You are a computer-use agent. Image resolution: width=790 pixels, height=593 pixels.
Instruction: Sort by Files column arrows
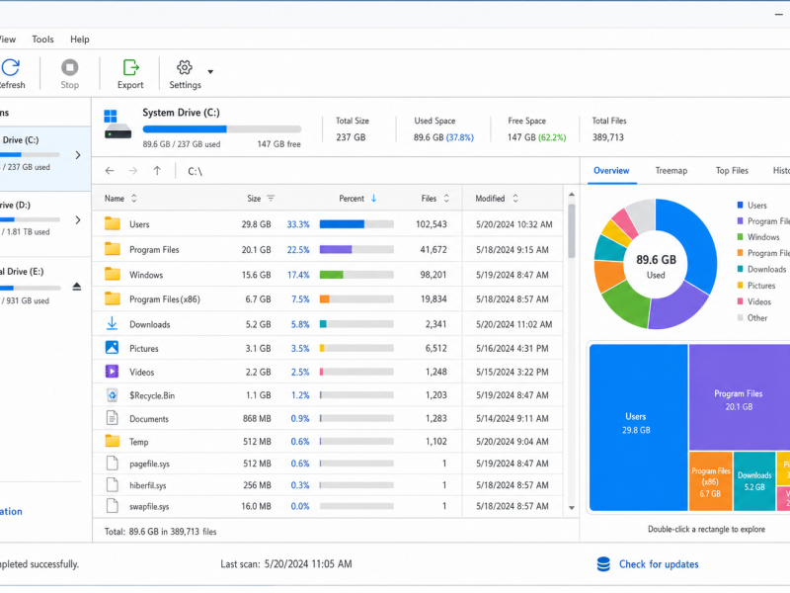coord(446,199)
